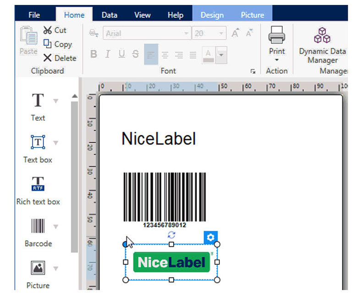Click barcode number 123456789012 text
The image size is (362, 295).
point(165,225)
